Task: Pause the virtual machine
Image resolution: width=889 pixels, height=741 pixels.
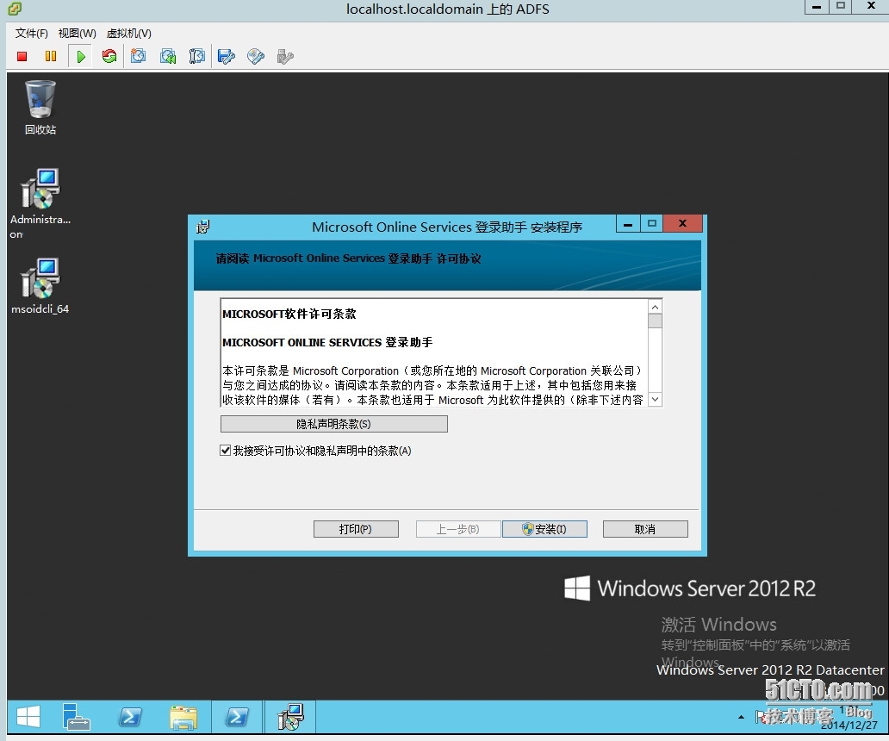Action: pyautogui.click(x=51, y=56)
